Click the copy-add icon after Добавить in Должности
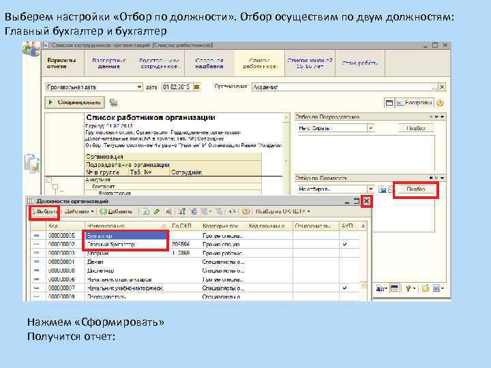491x368 pixels. coord(145,211)
